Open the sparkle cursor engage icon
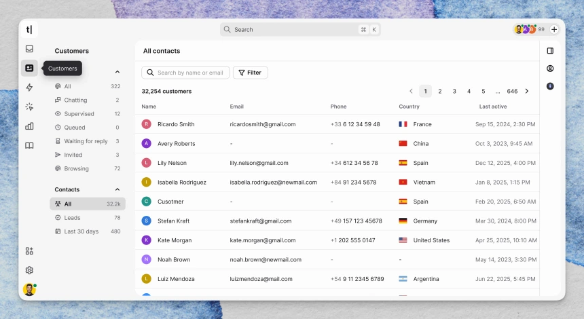Image resolution: width=584 pixels, height=319 pixels. (29, 107)
